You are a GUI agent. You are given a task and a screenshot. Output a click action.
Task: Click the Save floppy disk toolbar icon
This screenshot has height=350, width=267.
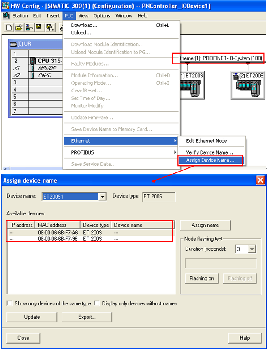tap(38, 27)
